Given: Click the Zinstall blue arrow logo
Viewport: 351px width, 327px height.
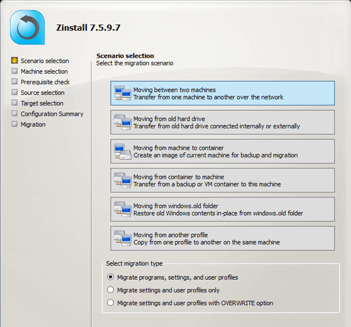Looking at the screenshot, I should [x=27, y=27].
